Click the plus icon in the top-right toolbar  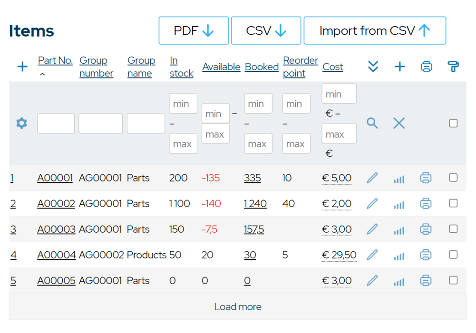tap(399, 67)
